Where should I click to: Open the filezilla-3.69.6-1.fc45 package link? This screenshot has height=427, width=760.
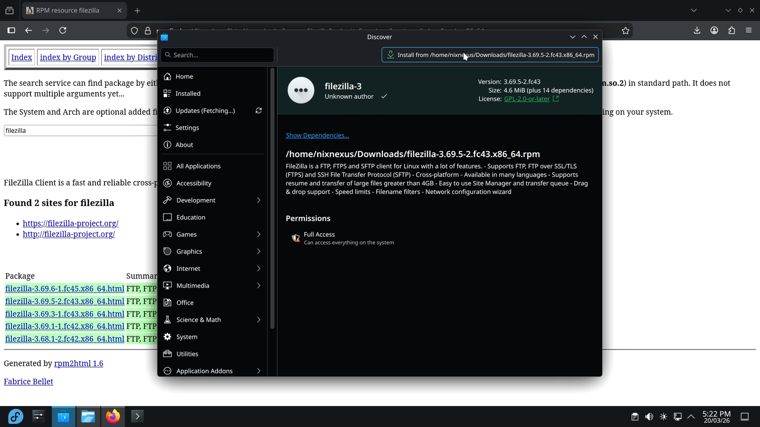(65, 288)
